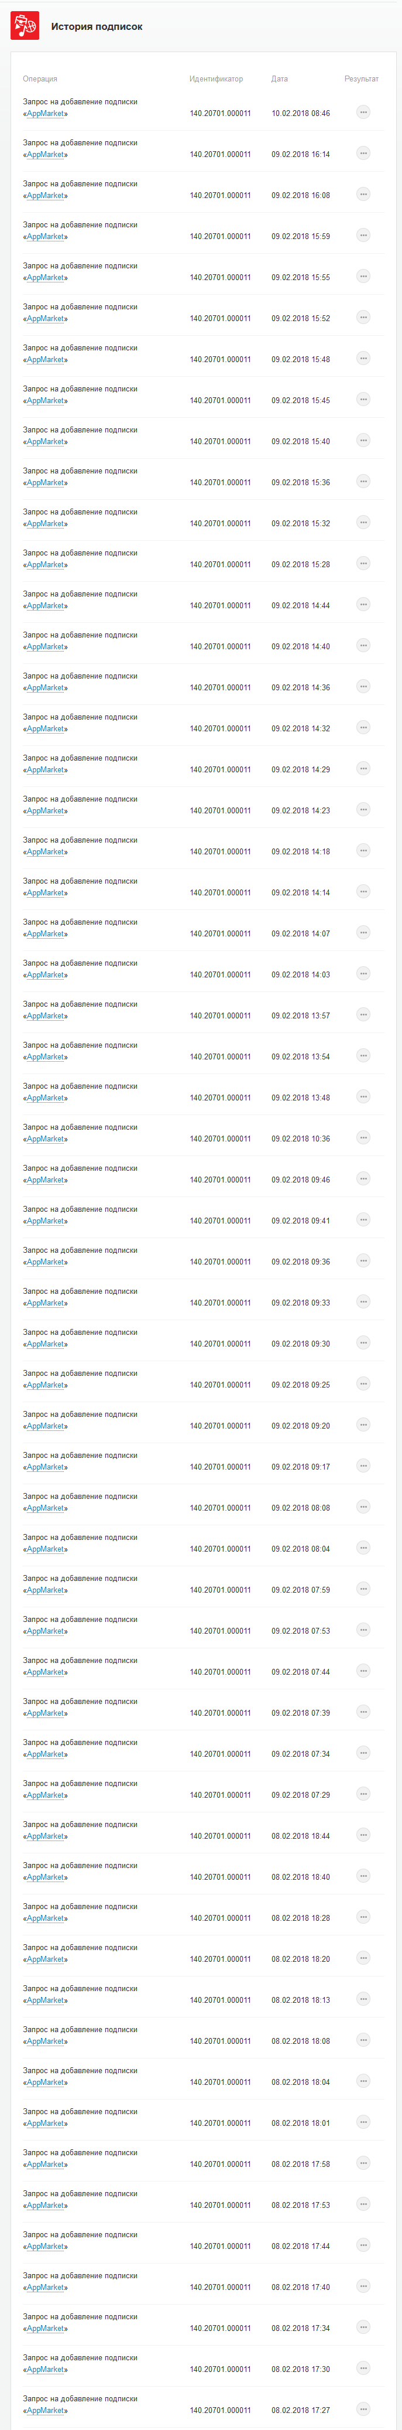View result for 09.02.2018 07:29 request

[x=363, y=1793]
